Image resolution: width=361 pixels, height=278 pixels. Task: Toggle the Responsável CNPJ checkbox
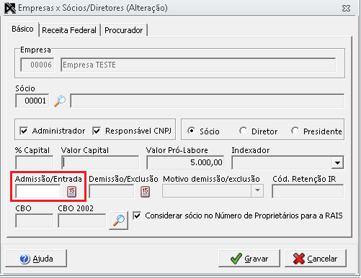97,131
